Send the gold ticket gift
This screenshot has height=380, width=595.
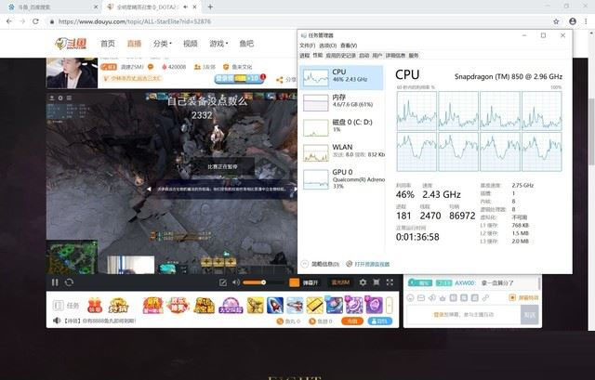click(314, 306)
